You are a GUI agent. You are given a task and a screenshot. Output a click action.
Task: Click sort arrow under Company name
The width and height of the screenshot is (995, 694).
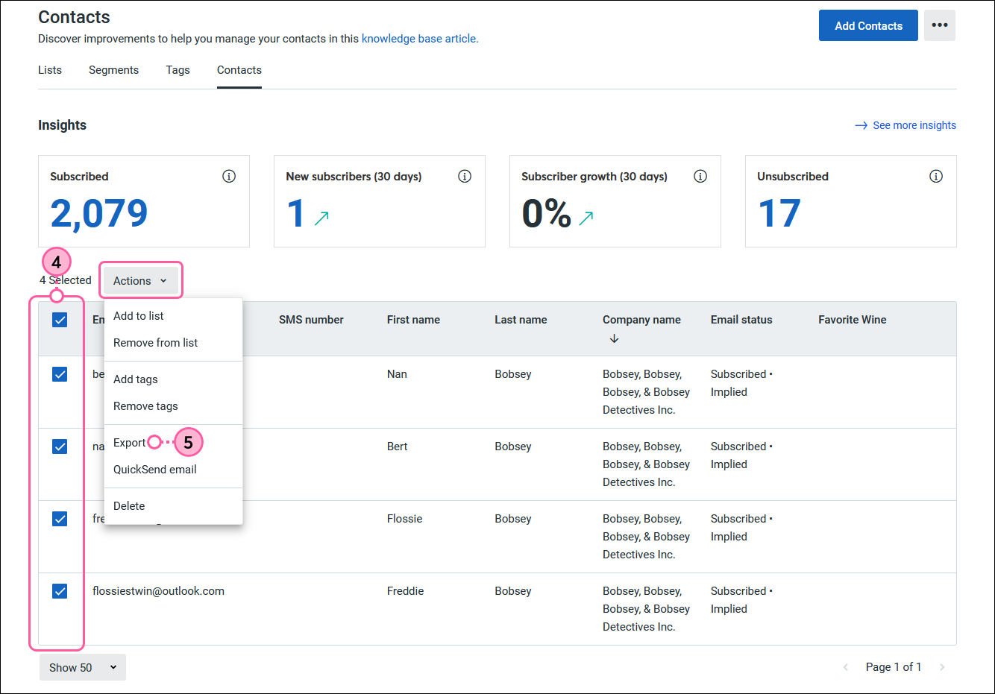(x=614, y=338)
